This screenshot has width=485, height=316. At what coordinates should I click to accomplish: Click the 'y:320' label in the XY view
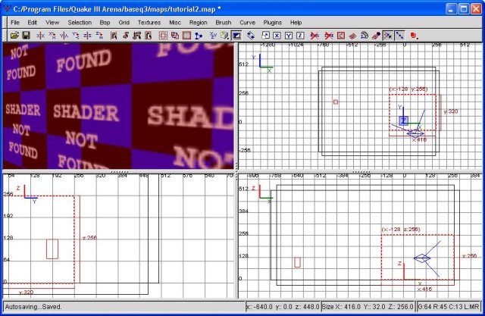tap(451, 111)
